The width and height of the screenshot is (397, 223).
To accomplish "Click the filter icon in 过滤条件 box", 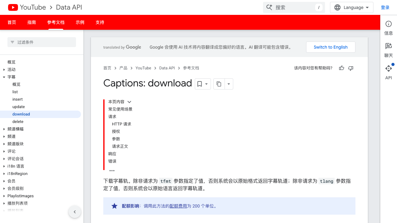I will (12, 42).
